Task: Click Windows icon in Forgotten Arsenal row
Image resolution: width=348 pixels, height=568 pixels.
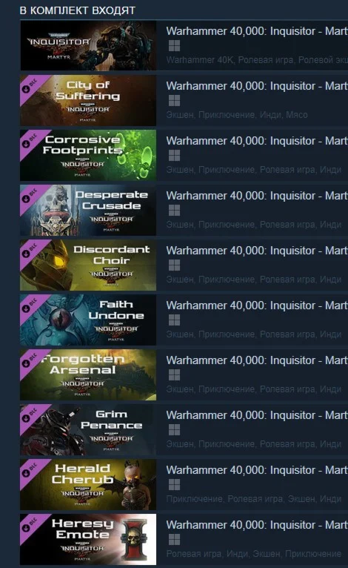Action: tap(174, 375)
